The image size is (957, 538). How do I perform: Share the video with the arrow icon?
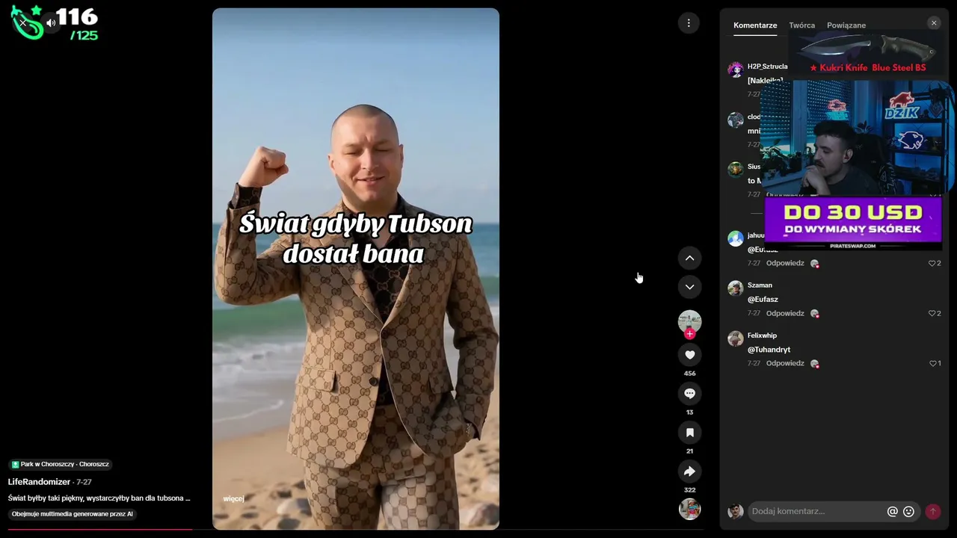pos(689,471)
